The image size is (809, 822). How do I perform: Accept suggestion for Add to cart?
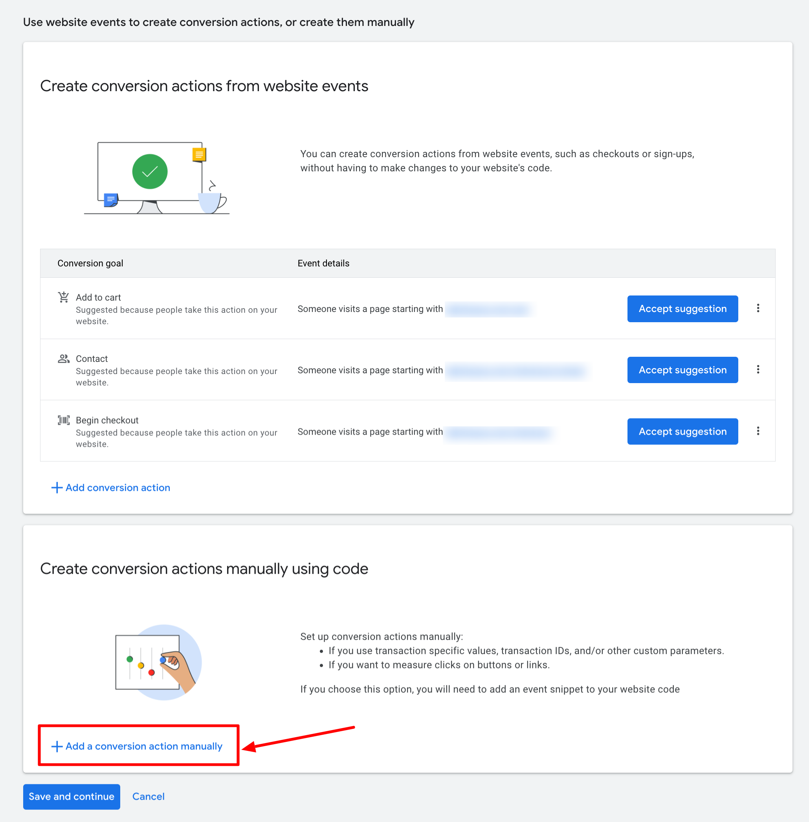point(682,309)
